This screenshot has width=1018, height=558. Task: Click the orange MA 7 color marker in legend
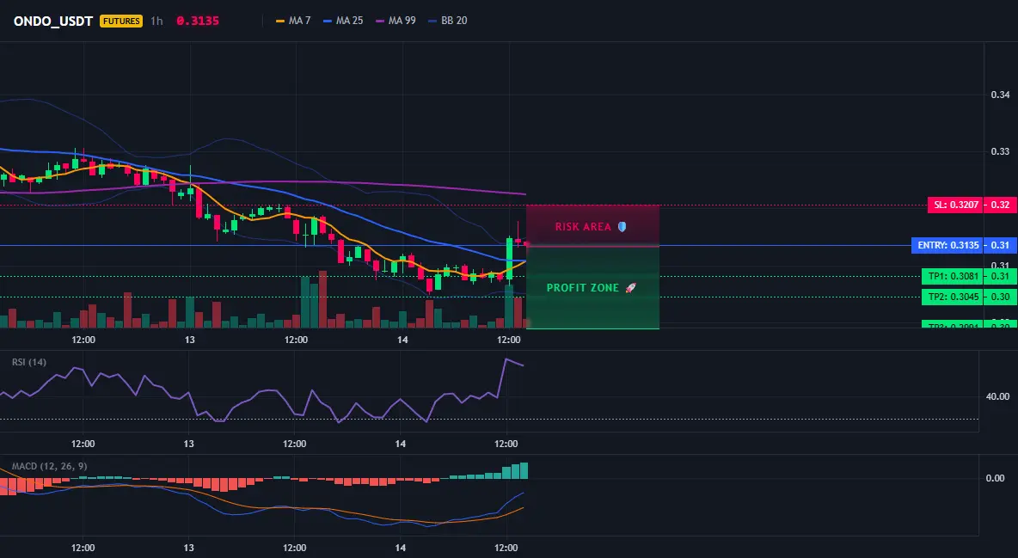[x=280, y=21]
